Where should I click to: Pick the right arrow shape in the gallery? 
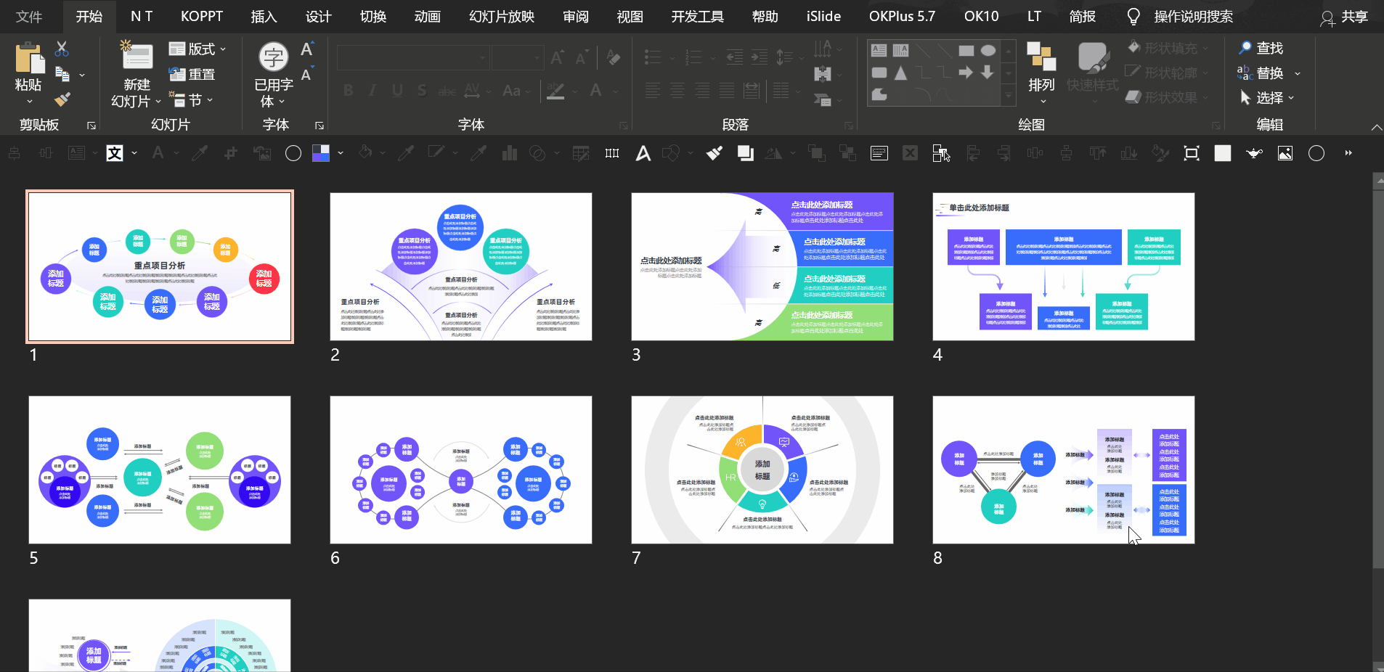pyautogui.click(x=966, y=73)
